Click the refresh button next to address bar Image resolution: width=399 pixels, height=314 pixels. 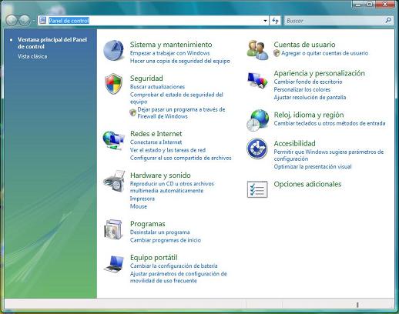[275, 21]
